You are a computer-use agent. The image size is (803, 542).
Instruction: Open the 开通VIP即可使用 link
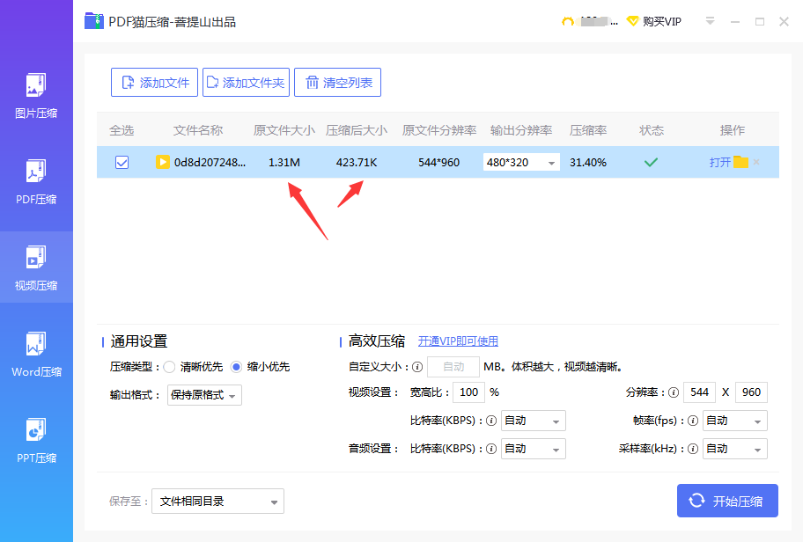coord(458,341)
